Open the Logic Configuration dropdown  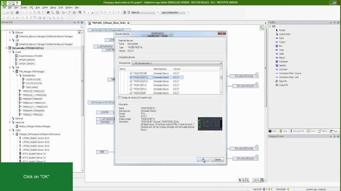[x=188, y=12]
